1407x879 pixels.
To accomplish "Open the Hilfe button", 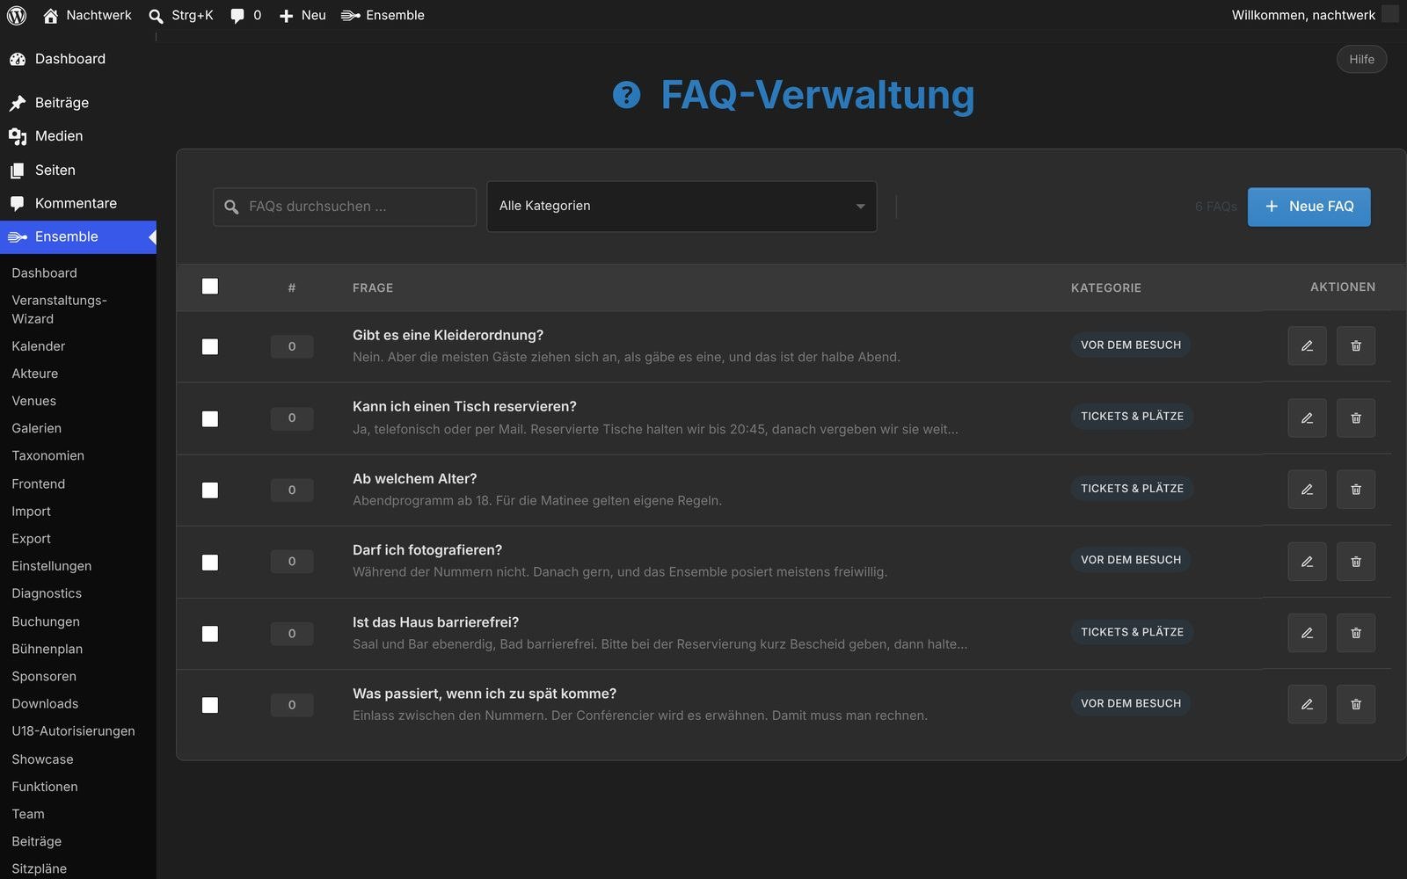I will tap(1361, 59).
